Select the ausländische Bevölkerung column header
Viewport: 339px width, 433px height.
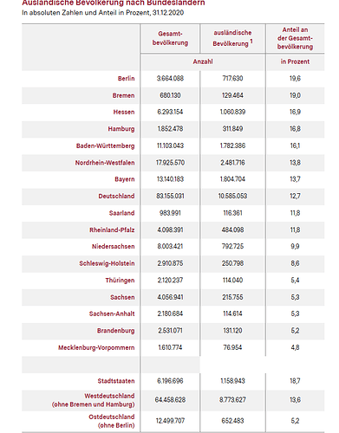tap(232, 38)
